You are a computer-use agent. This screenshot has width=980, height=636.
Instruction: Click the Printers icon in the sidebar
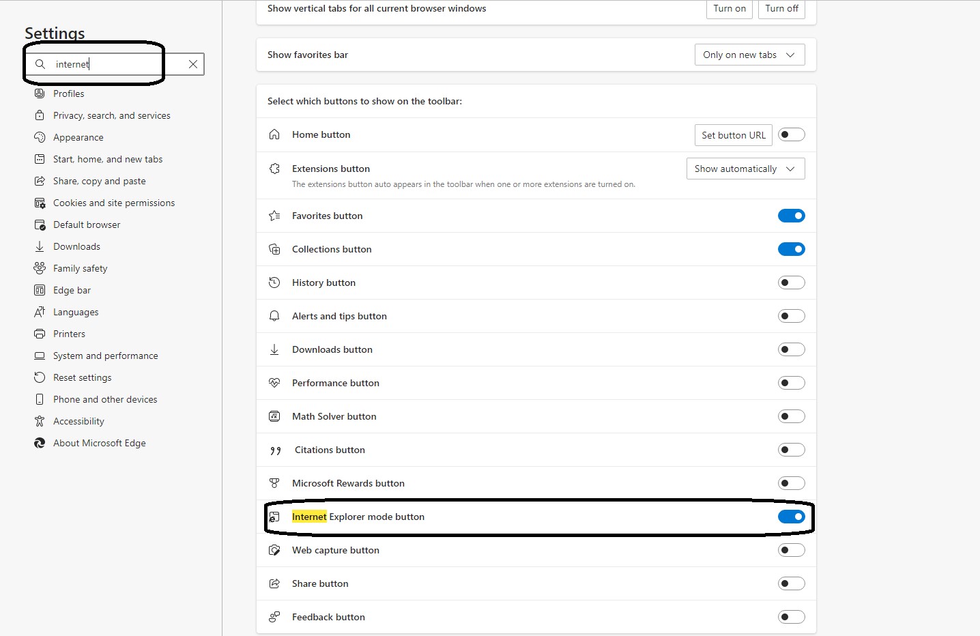[40, 334]
